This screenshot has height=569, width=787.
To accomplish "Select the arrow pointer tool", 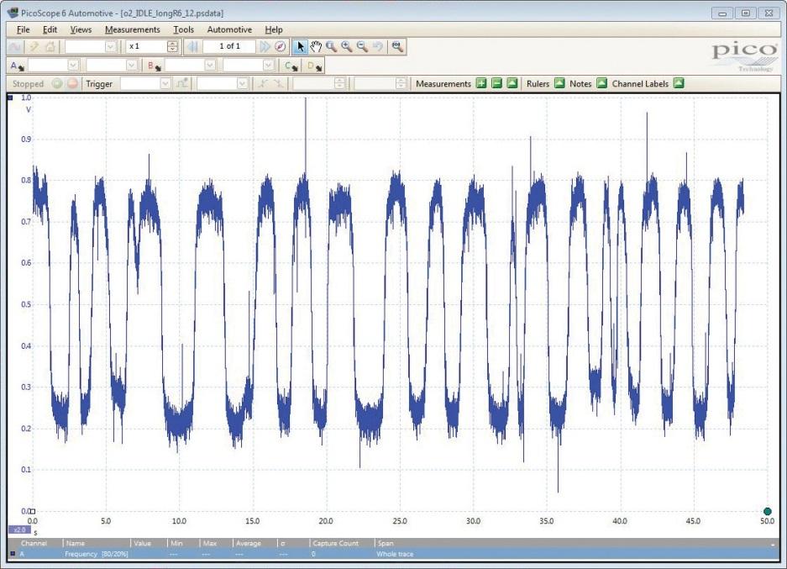I will coord(300,47).
